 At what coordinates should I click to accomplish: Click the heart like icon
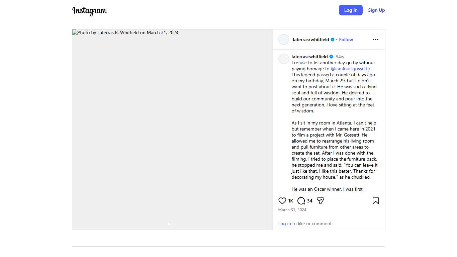pos(282,201)
